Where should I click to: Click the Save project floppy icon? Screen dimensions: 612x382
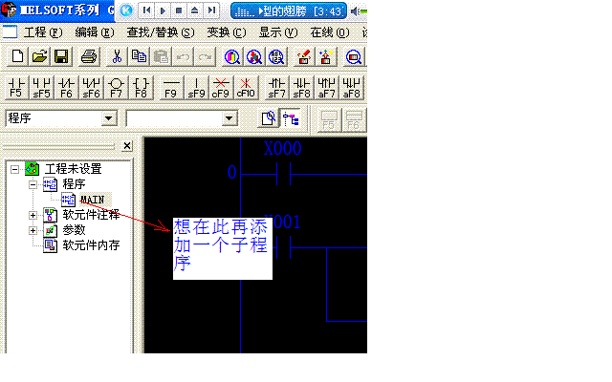point(61,57)
